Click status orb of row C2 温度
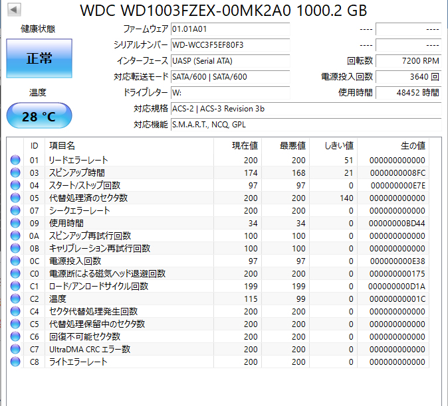This screenshot has width=448, height=406. pos(15,299)
